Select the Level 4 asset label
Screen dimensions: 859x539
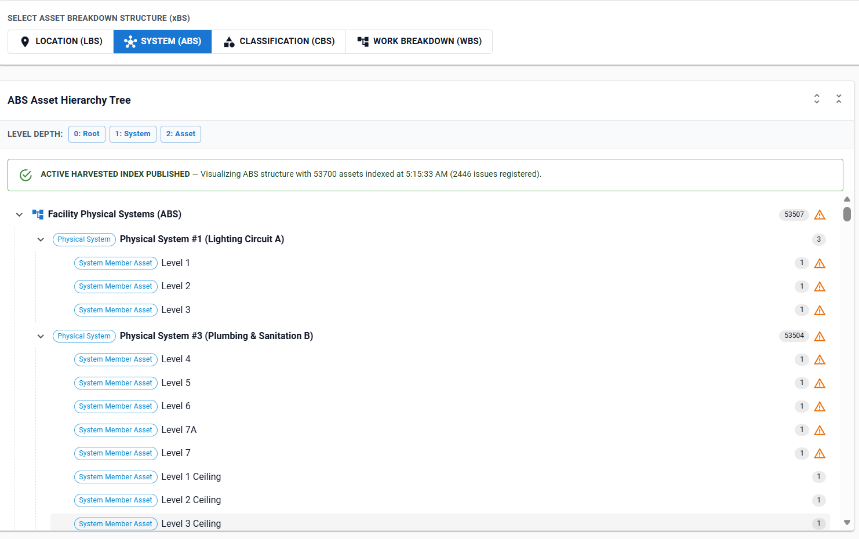176,359
